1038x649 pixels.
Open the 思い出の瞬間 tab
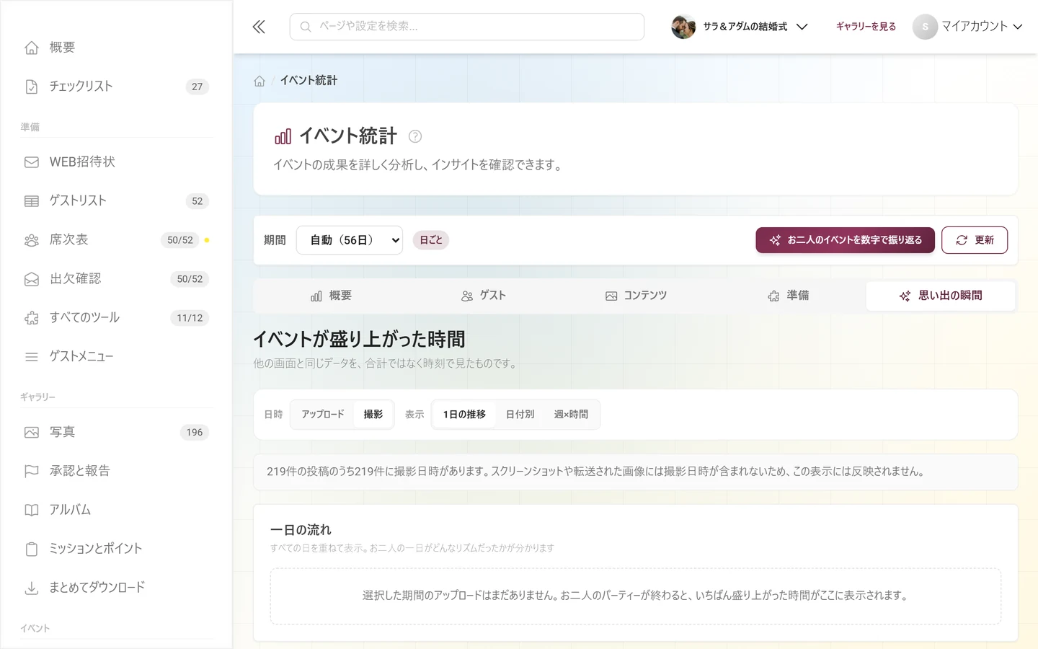[941, 296]
